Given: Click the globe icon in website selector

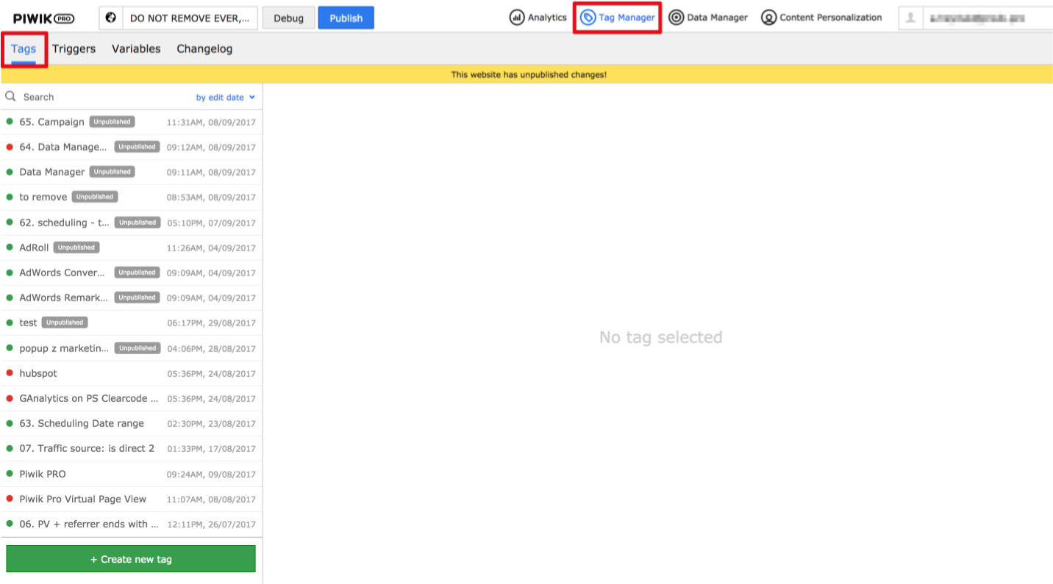Looking at the screenshot, I should (x=111, y=18).
